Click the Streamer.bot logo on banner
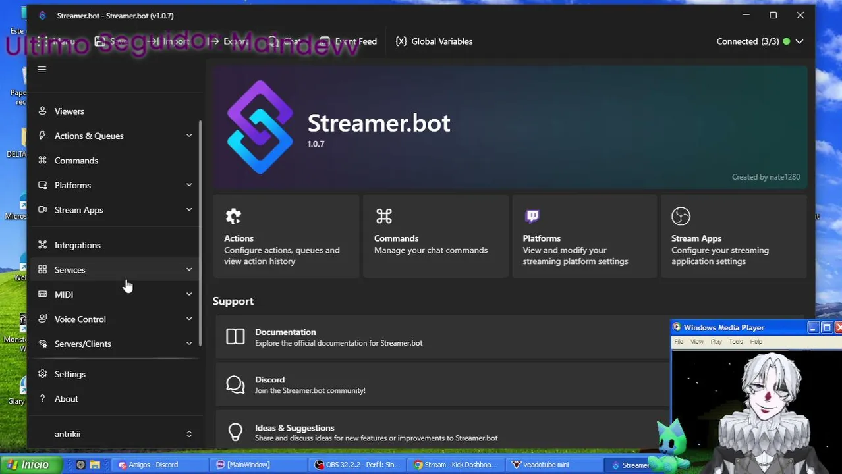The height and width of the screenshot is (474, 842). (x=260, y=127)
